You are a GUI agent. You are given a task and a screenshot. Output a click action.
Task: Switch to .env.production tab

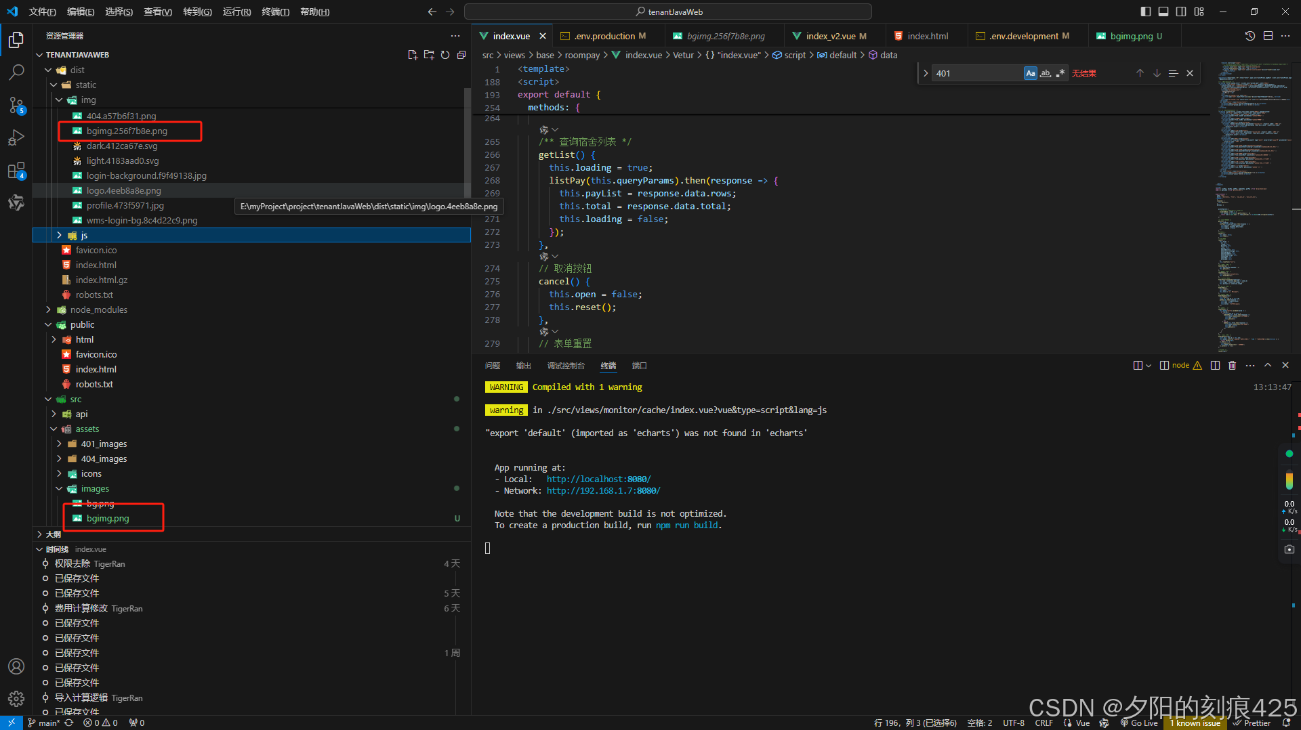click(x=603, y=36)
